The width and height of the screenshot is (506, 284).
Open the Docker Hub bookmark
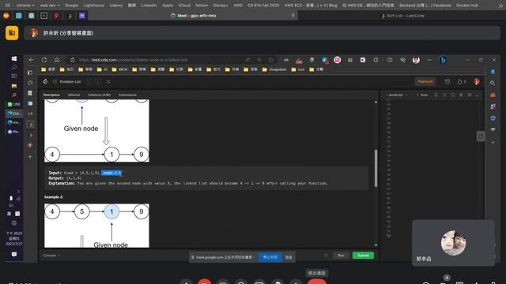tap(467, 6)
